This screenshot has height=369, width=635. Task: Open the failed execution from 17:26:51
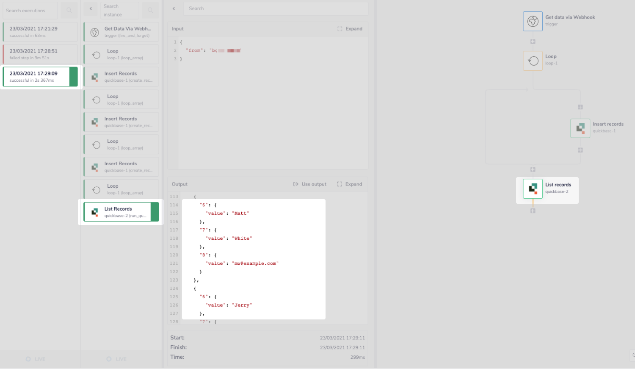40,54
